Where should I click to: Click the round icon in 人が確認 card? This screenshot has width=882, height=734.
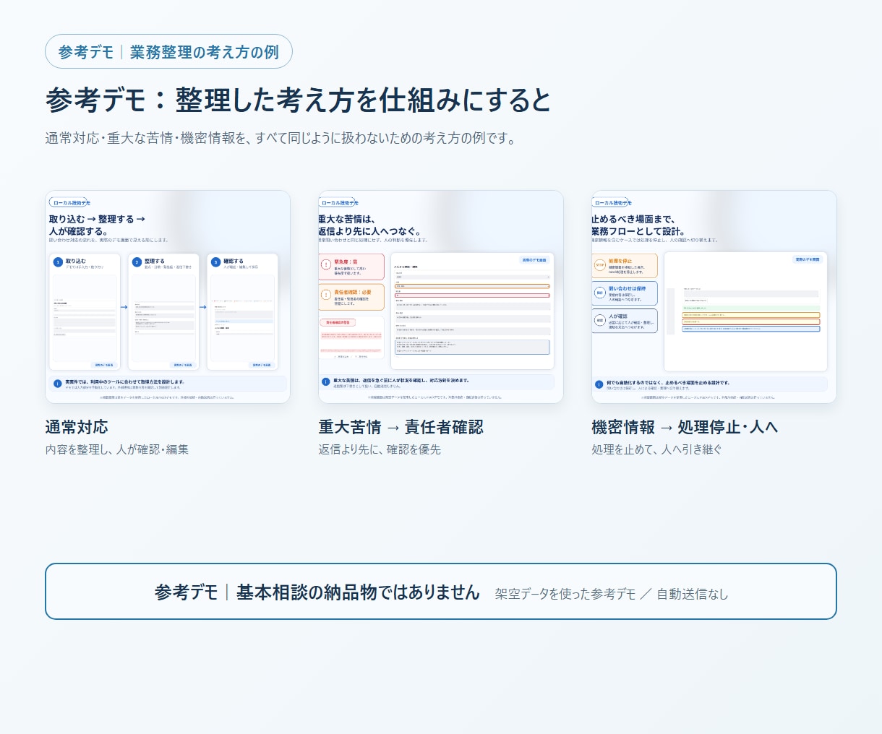point(600,320)
